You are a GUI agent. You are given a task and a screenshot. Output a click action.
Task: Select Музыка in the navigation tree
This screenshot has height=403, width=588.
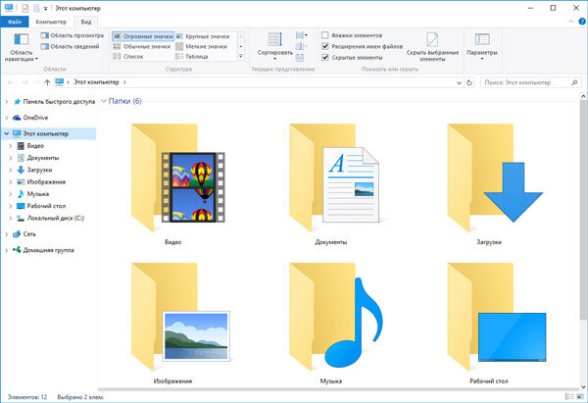(38, 193)
